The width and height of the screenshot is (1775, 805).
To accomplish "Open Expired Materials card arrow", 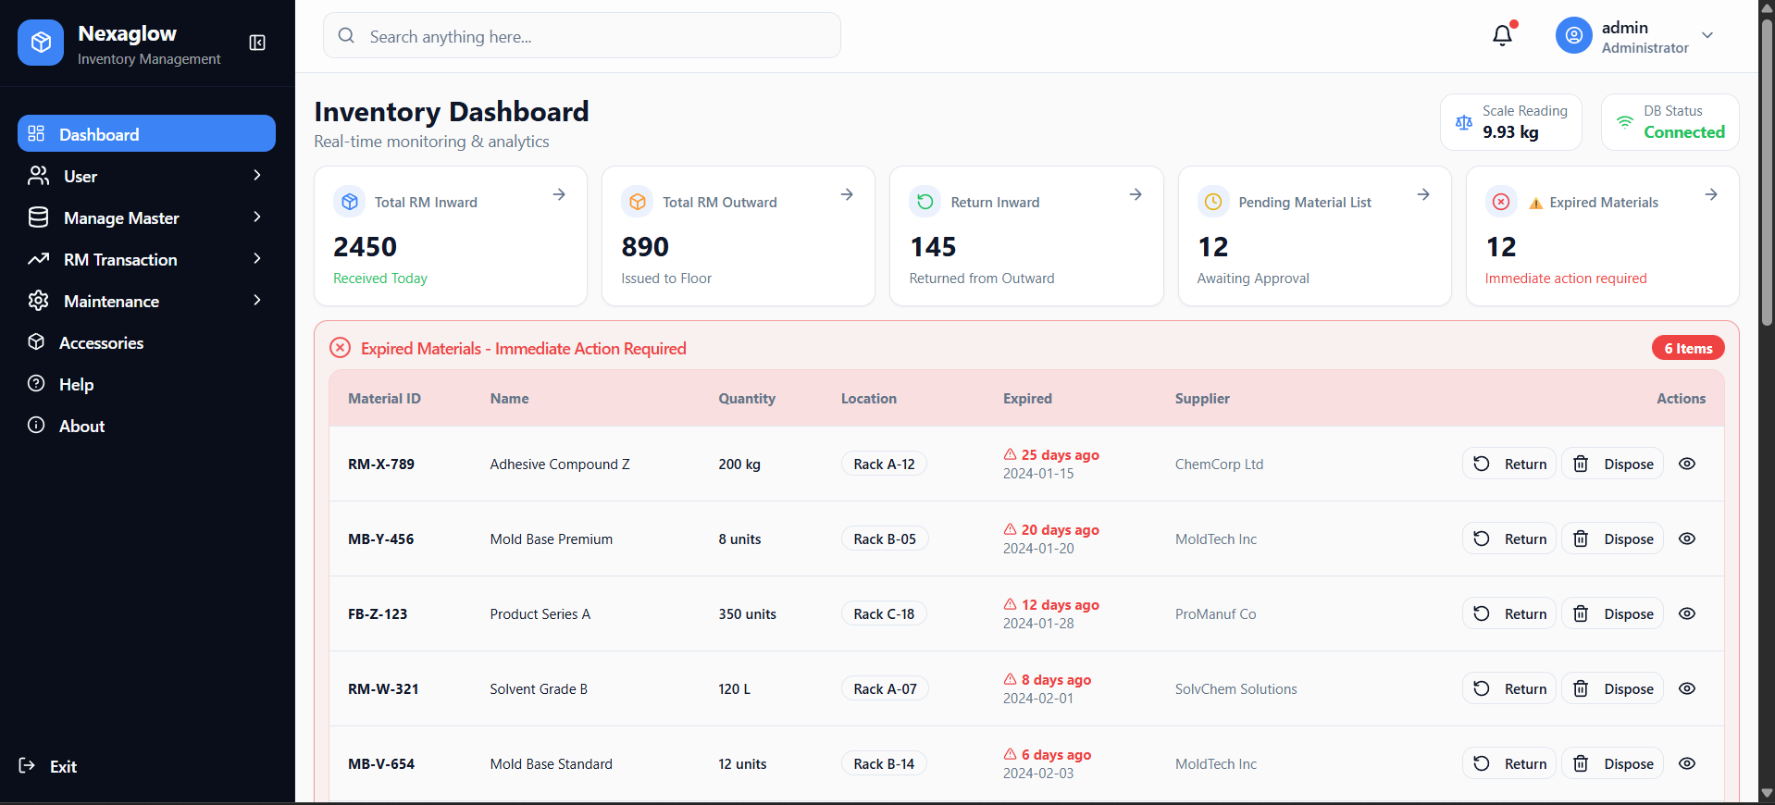I will (x=1710, y=194).
